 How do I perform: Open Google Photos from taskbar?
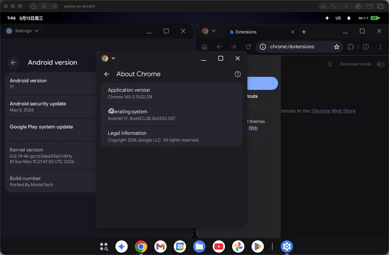(x=238, y=246)
